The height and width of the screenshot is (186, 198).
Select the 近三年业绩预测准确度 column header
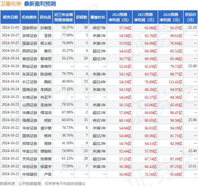pos(64,17)
